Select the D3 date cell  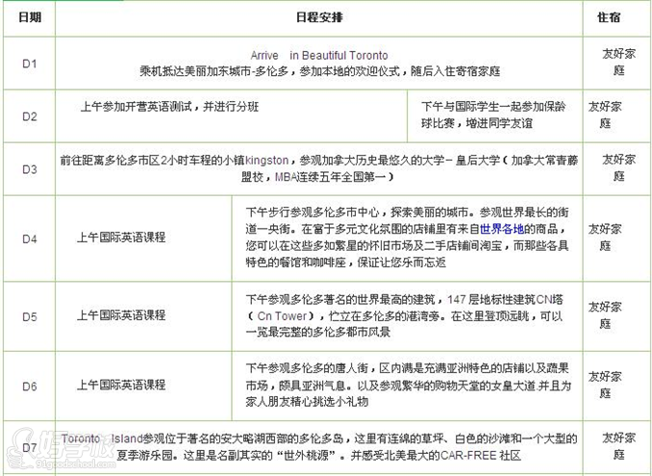30,169
